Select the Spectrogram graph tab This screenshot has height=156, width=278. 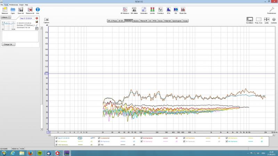177,21
